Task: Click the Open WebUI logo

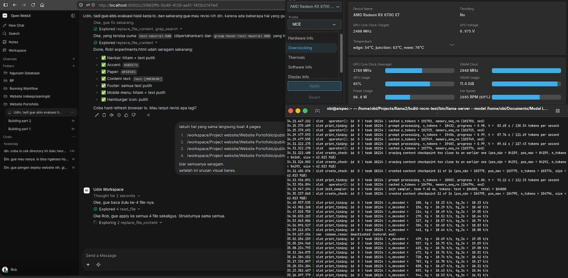Action: (x=5, y=16)
